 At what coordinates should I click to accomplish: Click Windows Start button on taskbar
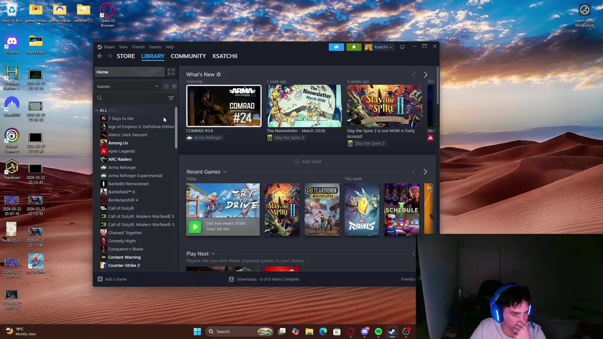[x=197, y=331]
